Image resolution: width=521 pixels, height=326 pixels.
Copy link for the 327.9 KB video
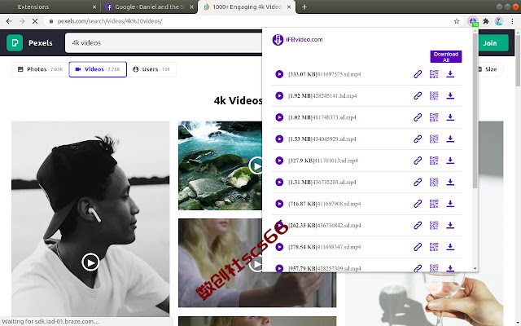pos(418,161)
